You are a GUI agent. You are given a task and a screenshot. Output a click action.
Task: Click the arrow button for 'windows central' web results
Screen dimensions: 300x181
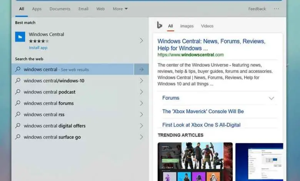(x=142, y=69)
